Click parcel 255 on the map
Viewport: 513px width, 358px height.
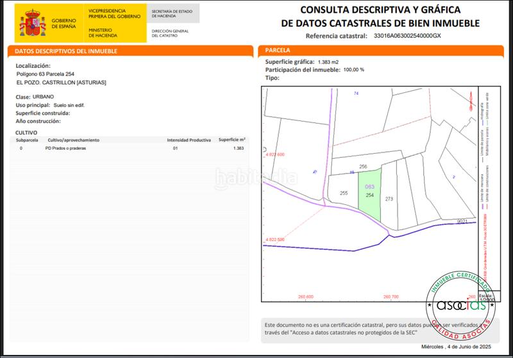[x=343, y=193]
